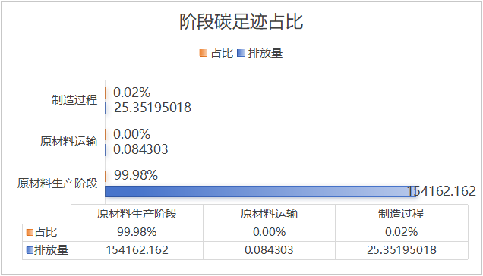This screenshot has width=483, height=276.
Task: Click the 99.98% data label beside the bar
Action: [x=136, y=175]
